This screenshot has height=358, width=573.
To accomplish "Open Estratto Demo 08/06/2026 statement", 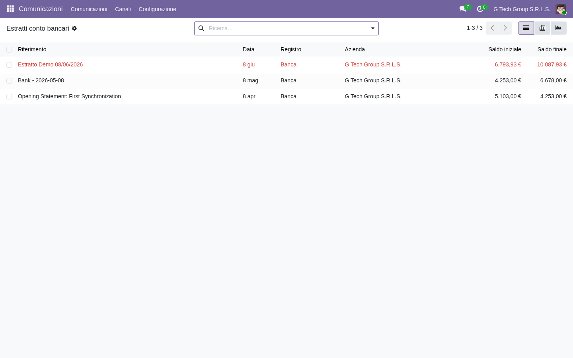I will [x=50, y=64].
